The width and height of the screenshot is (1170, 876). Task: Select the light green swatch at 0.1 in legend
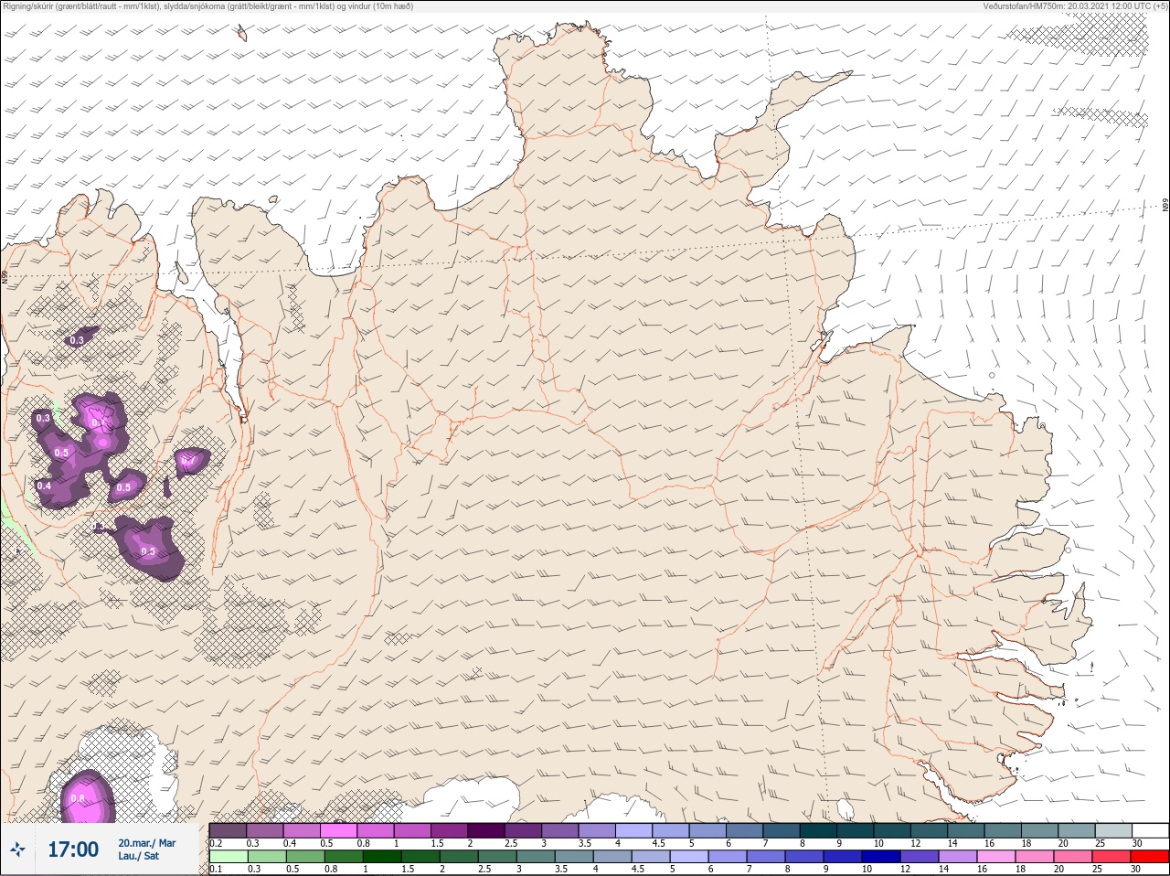pyautogui.click(x=228, y=857)
